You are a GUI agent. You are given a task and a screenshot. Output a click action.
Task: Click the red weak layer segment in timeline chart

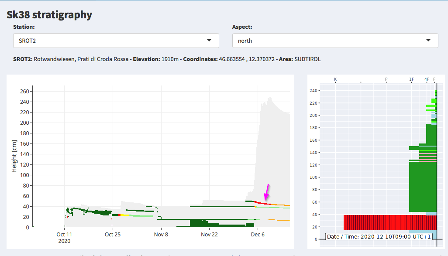(x=262, y=203)
